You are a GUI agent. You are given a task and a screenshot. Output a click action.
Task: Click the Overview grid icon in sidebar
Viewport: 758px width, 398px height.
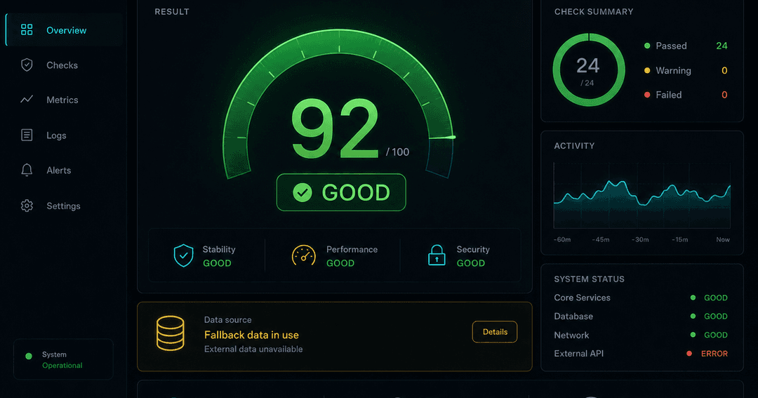(x=27, y=30)
